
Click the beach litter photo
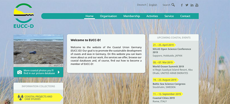click(38, 51)
